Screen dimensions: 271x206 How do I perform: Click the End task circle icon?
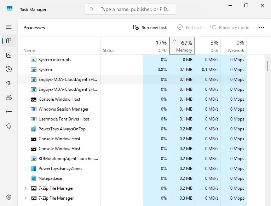point(180,27)
